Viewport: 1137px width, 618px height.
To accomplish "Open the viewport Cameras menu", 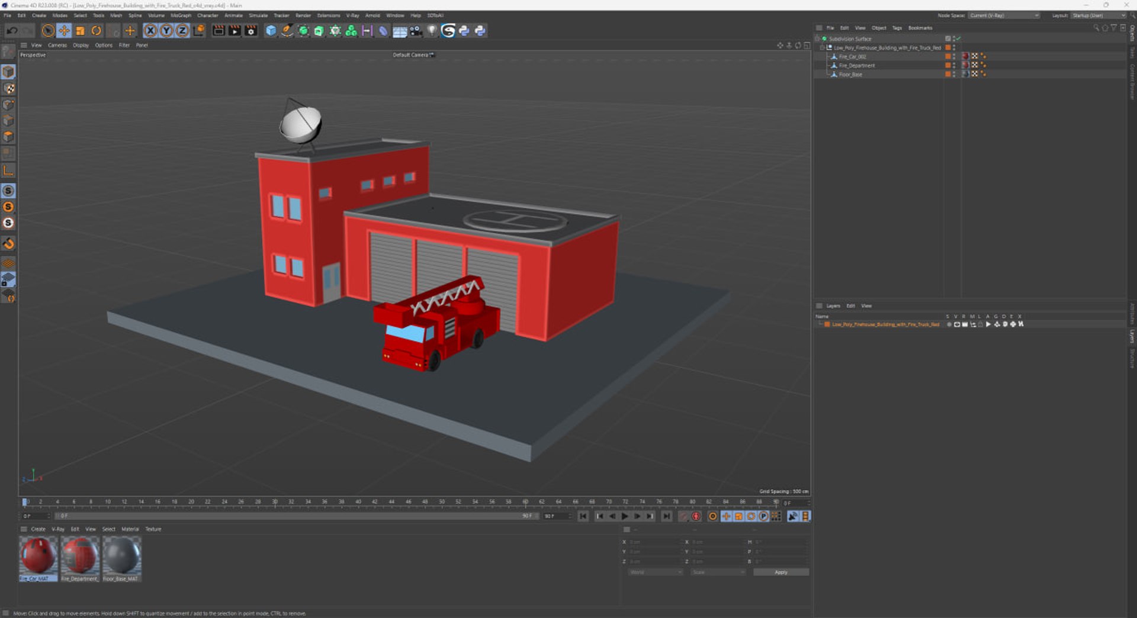I will [x=57, y=45].
